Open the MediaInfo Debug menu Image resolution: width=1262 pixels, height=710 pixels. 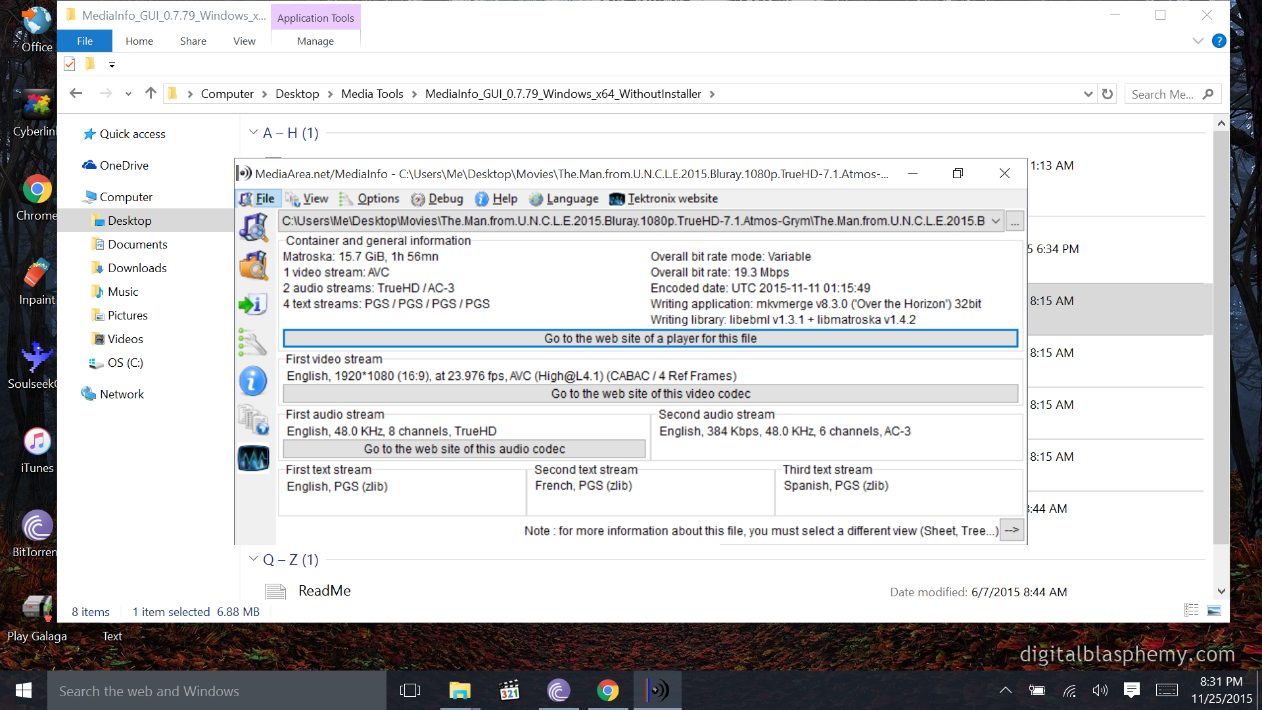(x=437, y=199)
